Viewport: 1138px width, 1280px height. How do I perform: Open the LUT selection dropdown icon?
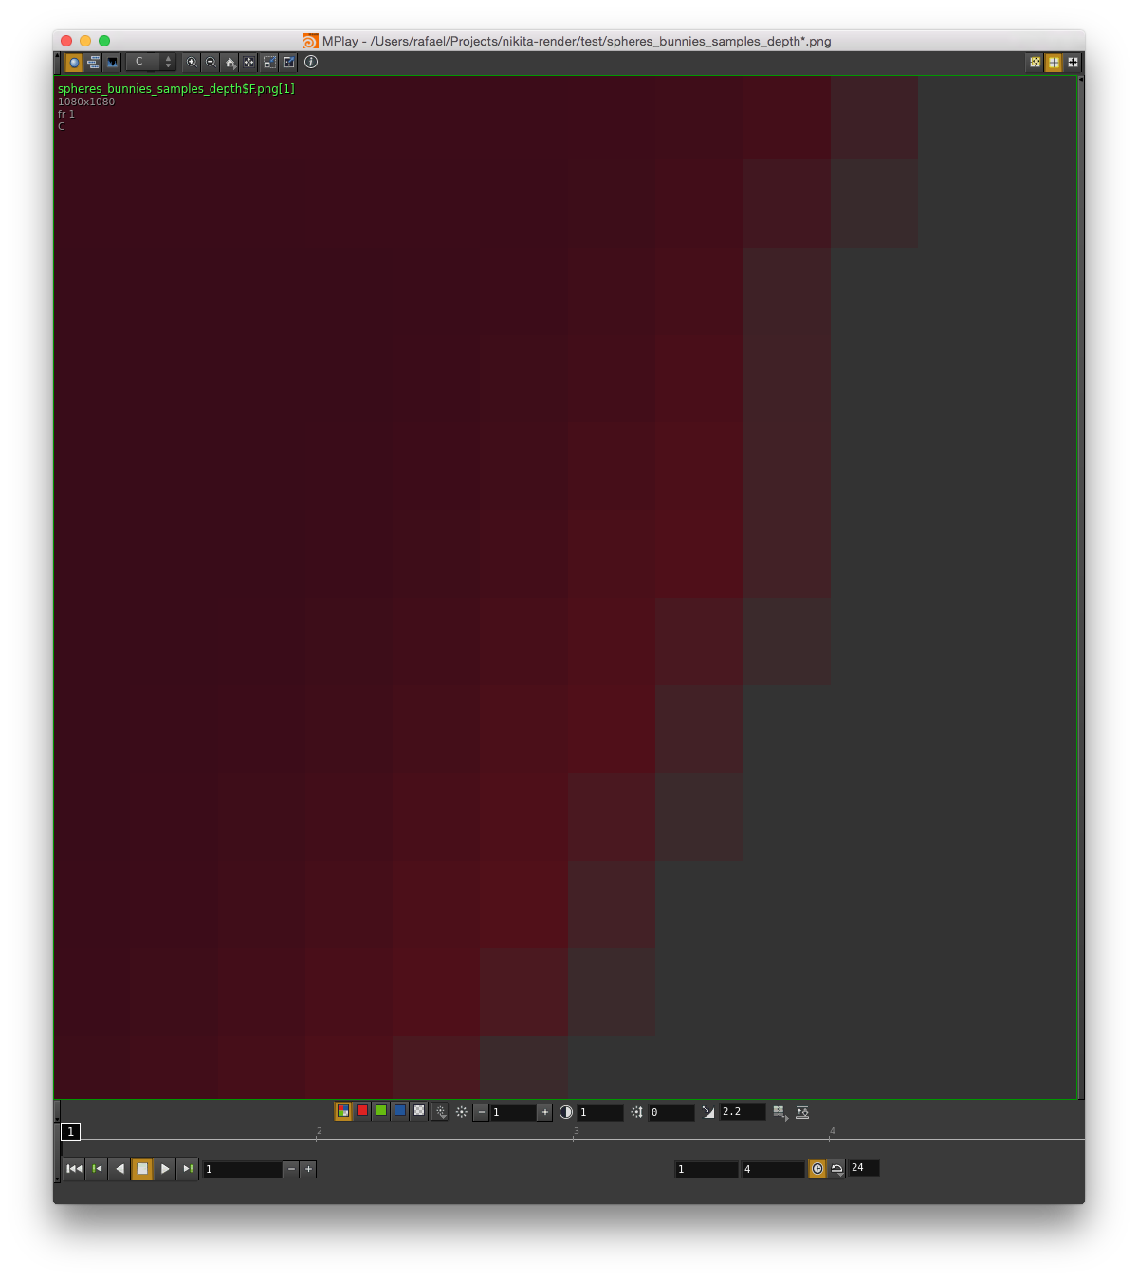(780, 1112)
